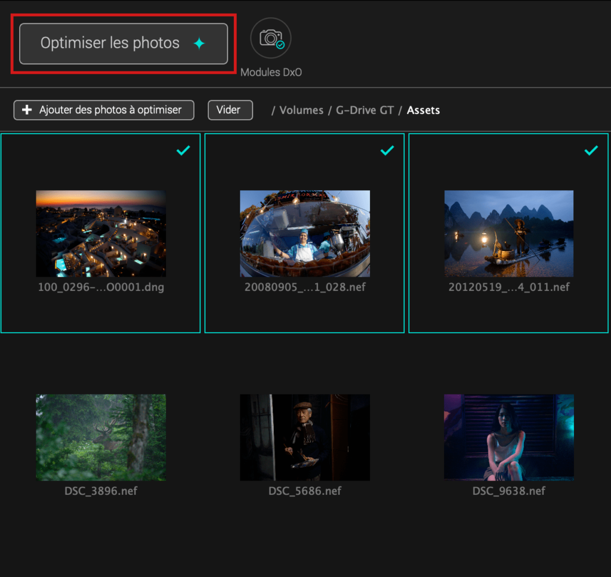Go to G-Drive GT in breadcrumb
611x577 pixels.
click(365, 110)
